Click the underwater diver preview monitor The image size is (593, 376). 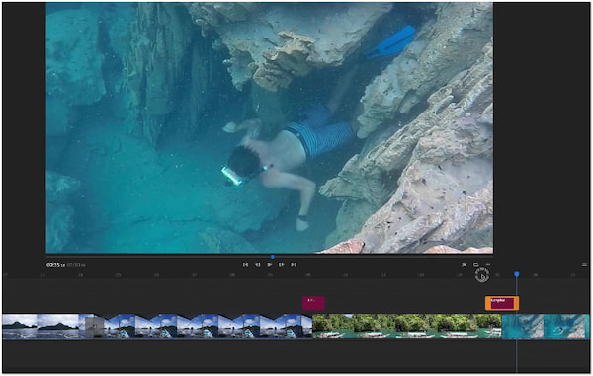click(x=269, y=127)
